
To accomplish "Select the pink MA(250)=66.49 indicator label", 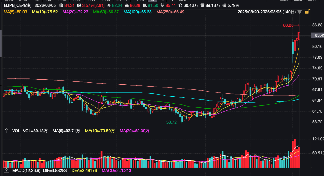I will [x=169, y=12].
